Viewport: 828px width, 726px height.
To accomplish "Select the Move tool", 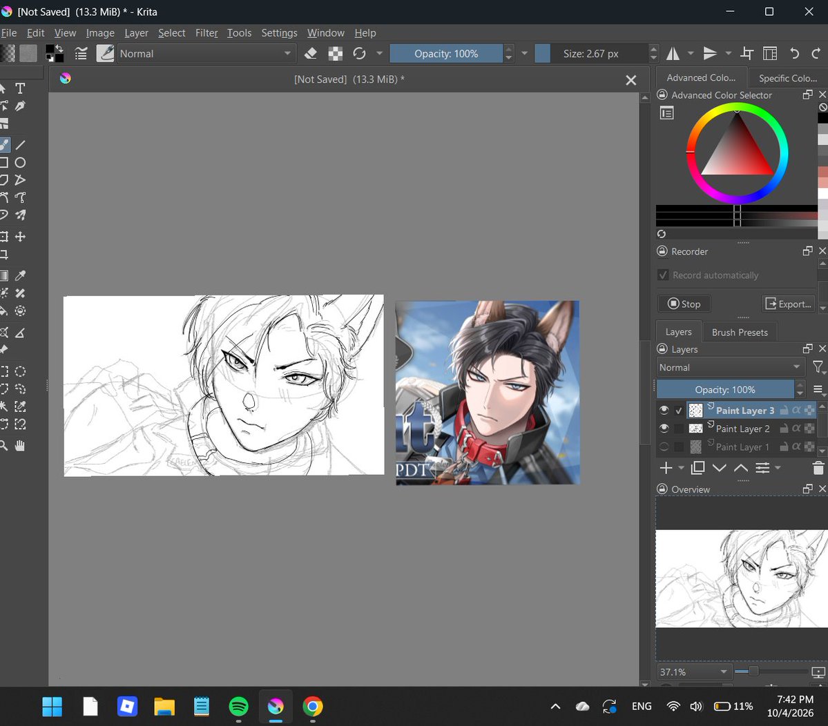I will 20,237.
